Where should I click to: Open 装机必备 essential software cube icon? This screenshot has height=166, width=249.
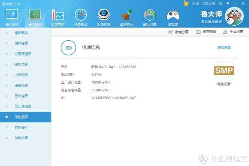point(149,17)
